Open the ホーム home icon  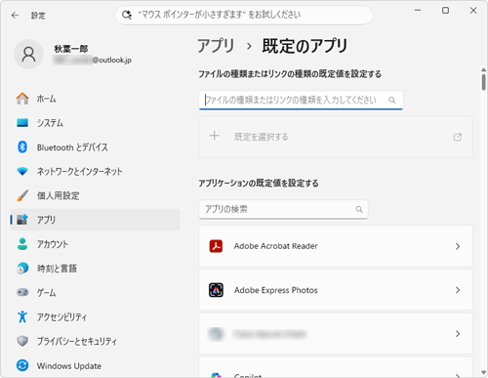[22, 99]
